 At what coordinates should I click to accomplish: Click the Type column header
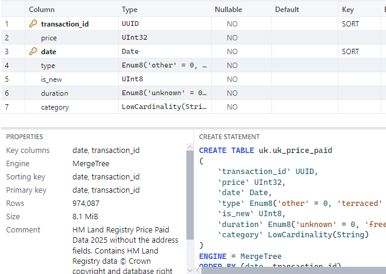coord(130,10)
